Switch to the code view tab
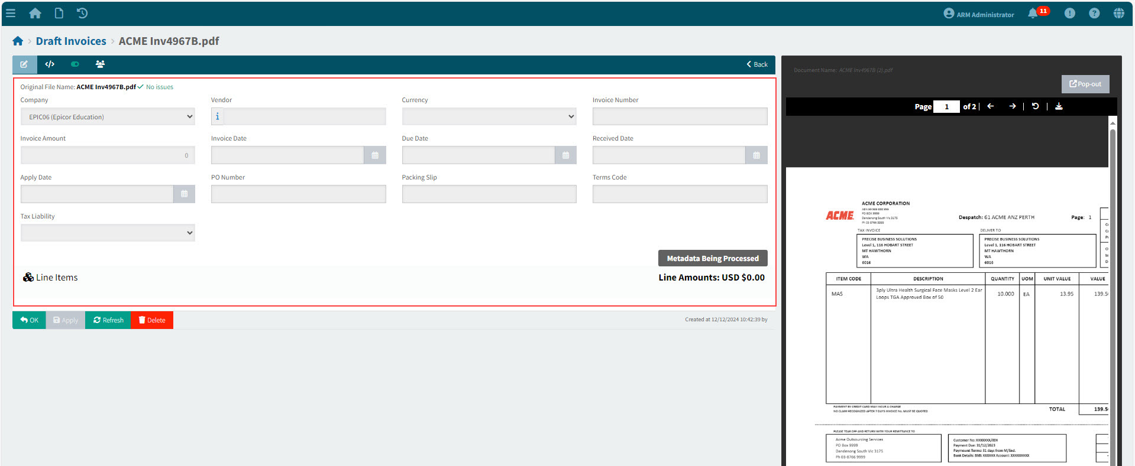Viewport: 1135px width, 466px height. coord(50,64)
